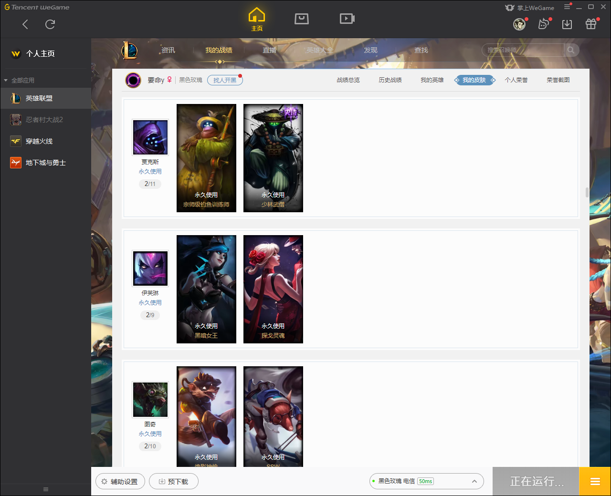The image size is (611, 496).
Task: Click the League of Legends logo icon
Action: 129,51
